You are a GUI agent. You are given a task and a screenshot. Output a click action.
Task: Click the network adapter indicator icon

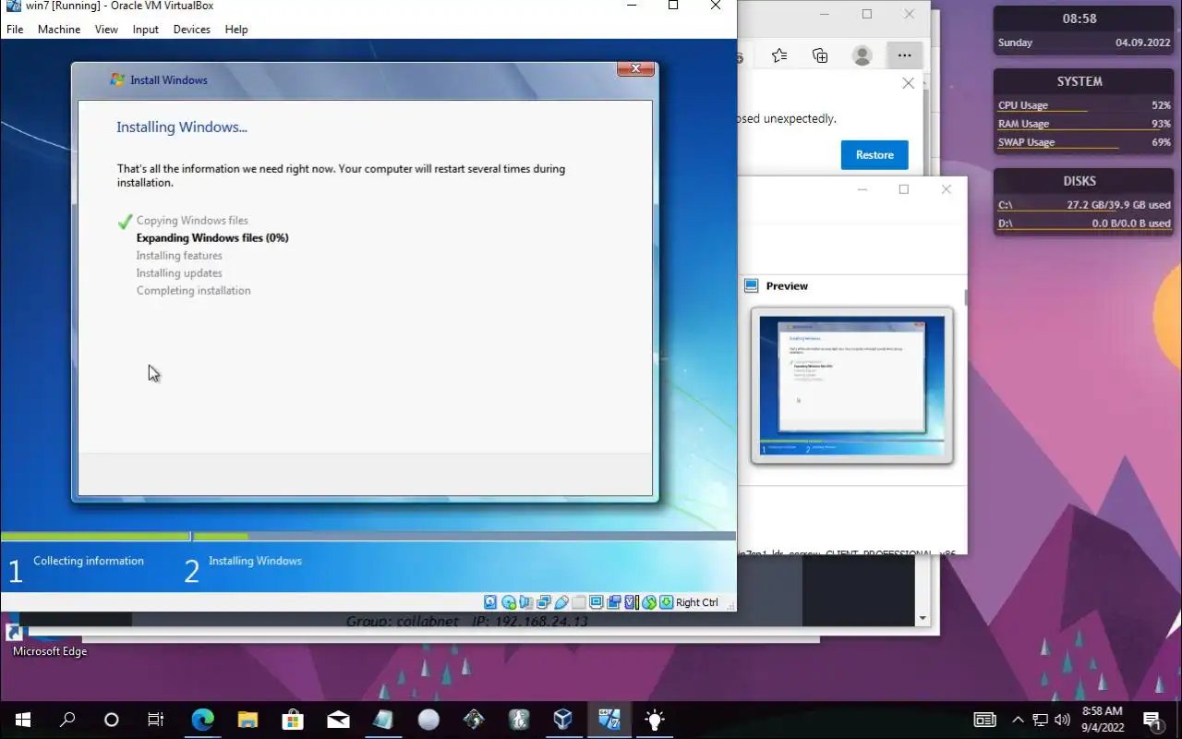pyautogui.click(x=544, y=602)
